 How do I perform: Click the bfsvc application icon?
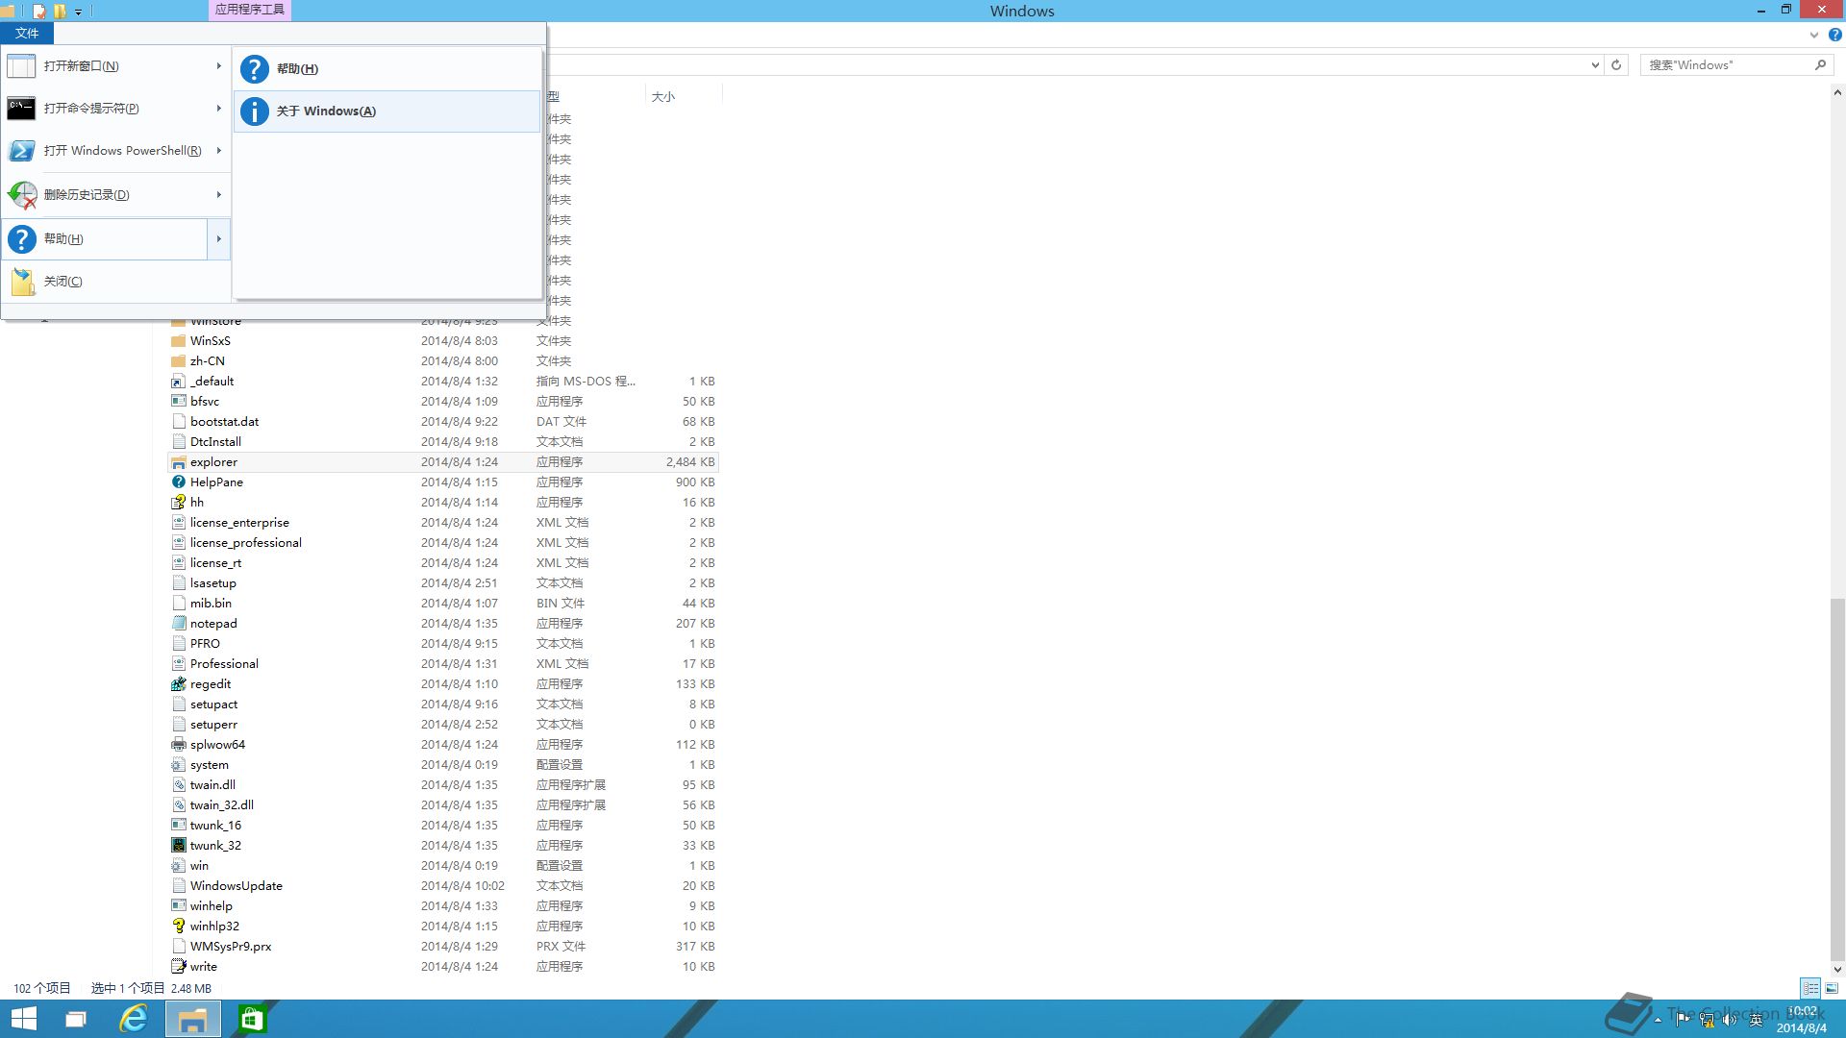point(178,402)
